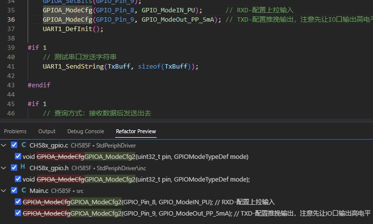The width and height of the screenshot is (373, 224).
Task: Select the Refactor Preview tab
Action: [136, 131]
